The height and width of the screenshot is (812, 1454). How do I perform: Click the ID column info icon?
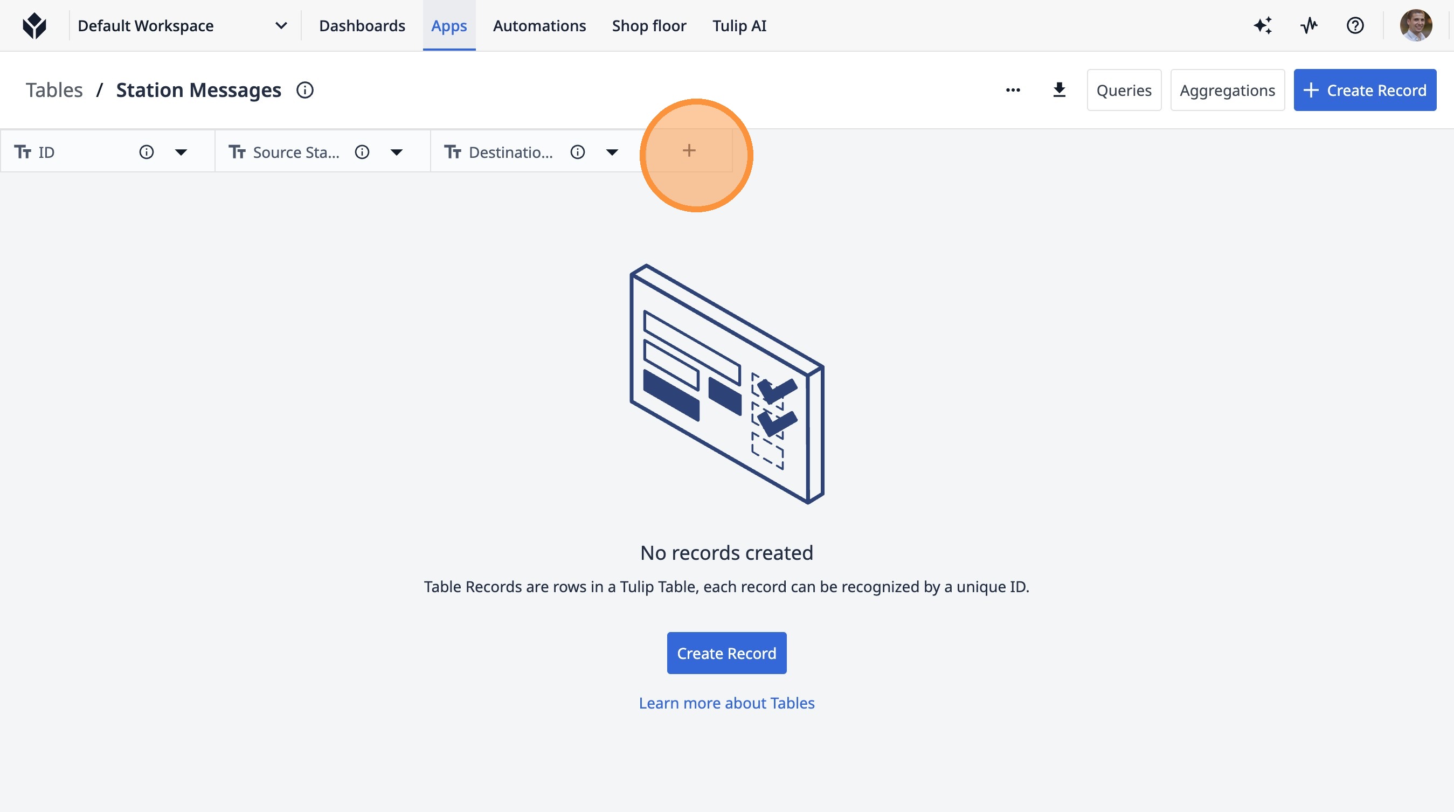pos(146,152)
